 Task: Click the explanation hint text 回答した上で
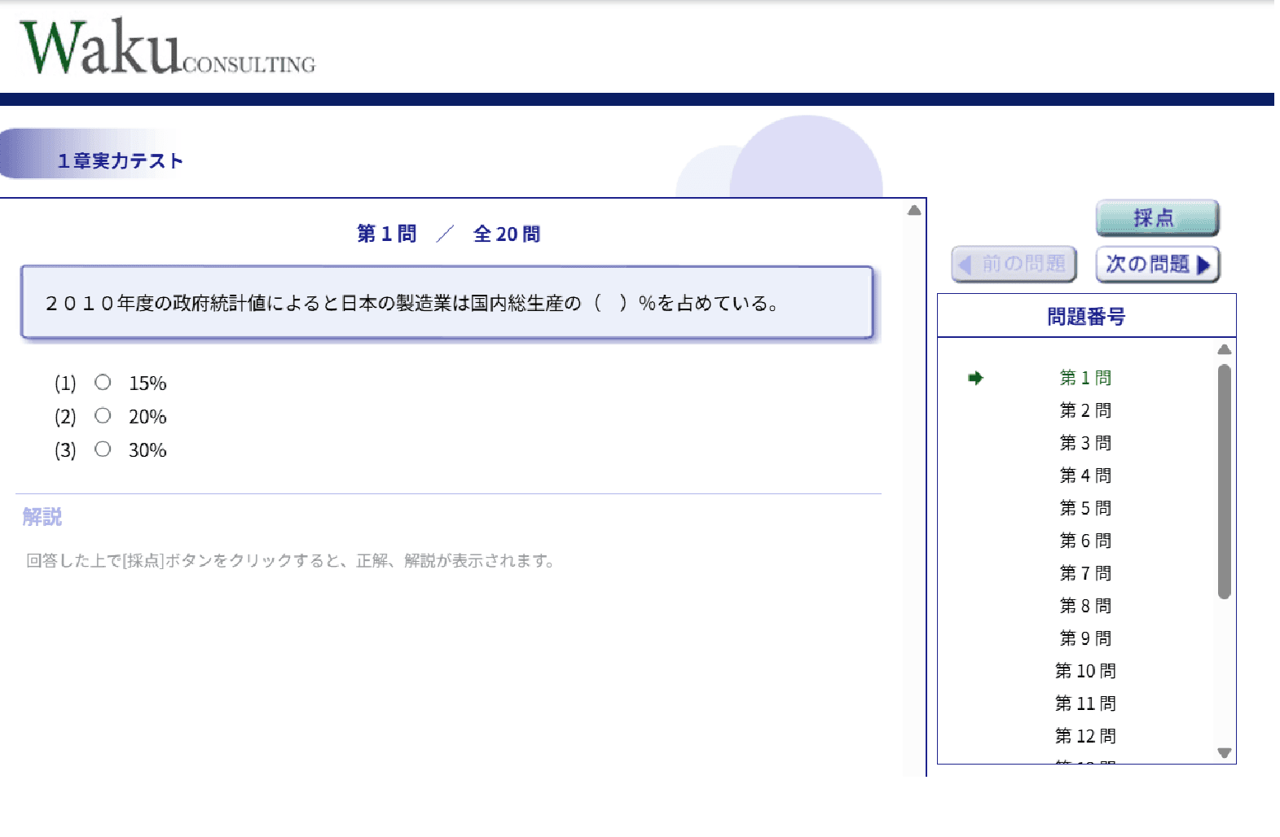pyautogui.click(x=290, y=561)
